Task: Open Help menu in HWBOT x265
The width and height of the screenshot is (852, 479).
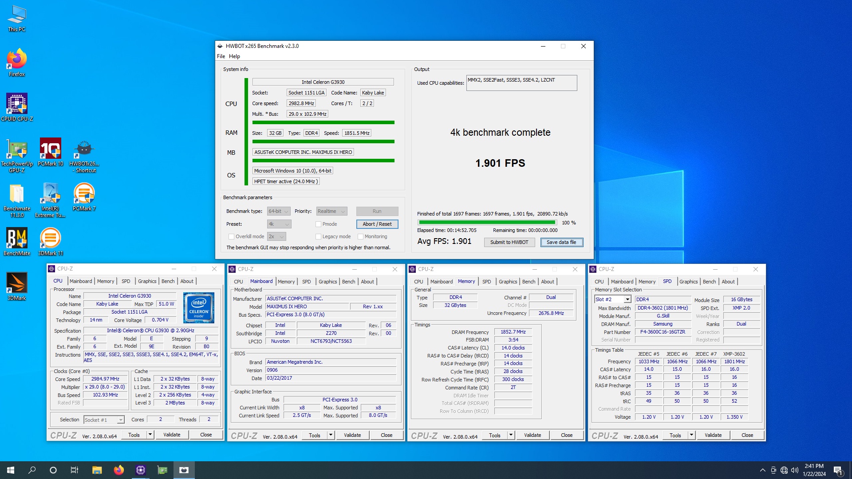Action: (x=234, y=56)
